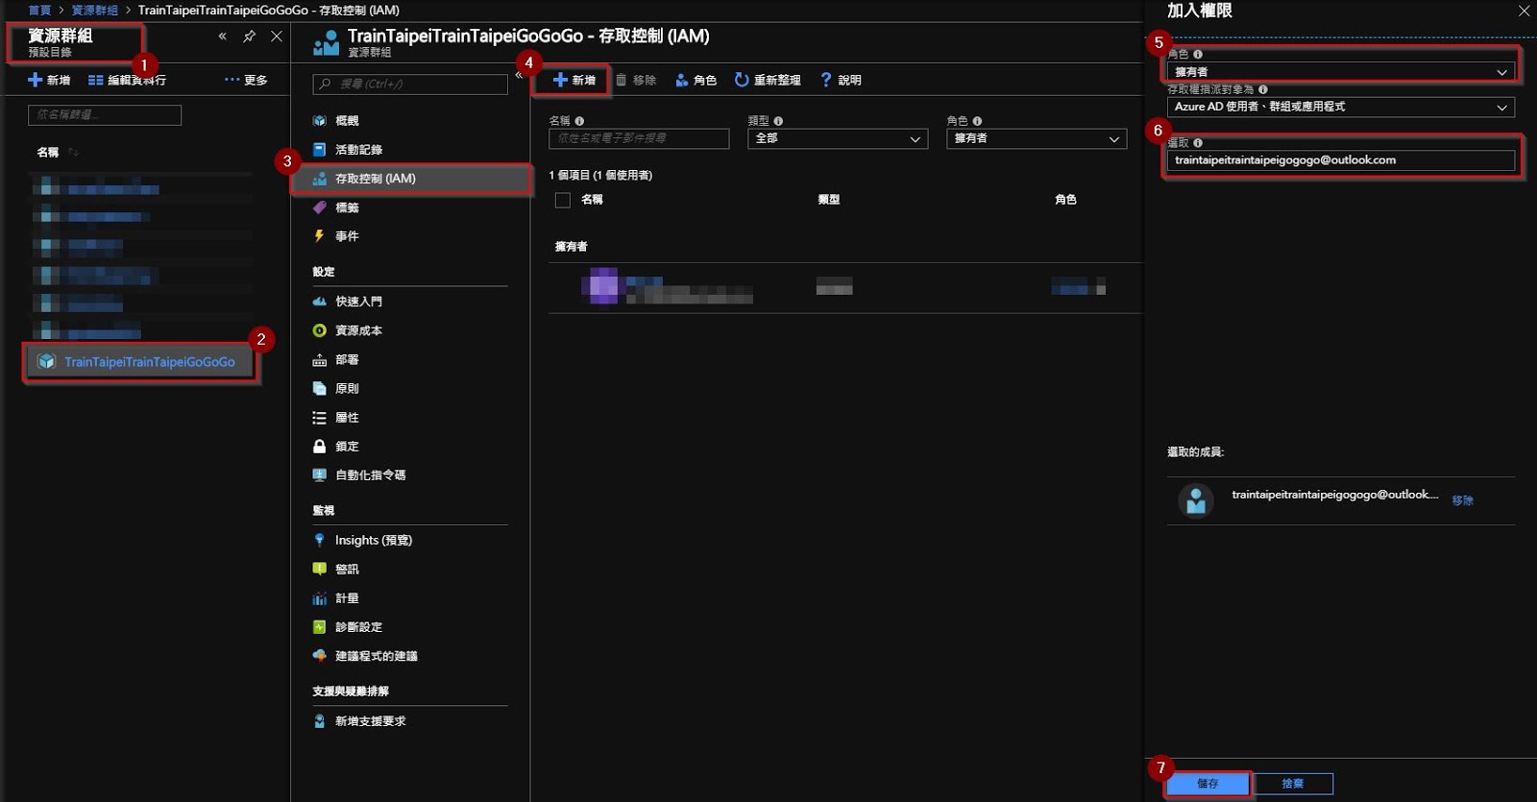This screenshot has width=1537, height=802.
Task: Click the 儲存 save button
Action: pos(1208,784)
